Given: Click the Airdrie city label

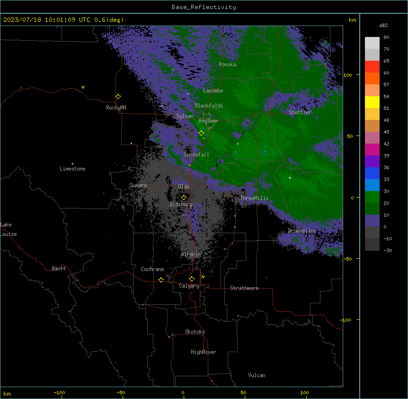Looking at the screenshot, I should tap(191, 255).
